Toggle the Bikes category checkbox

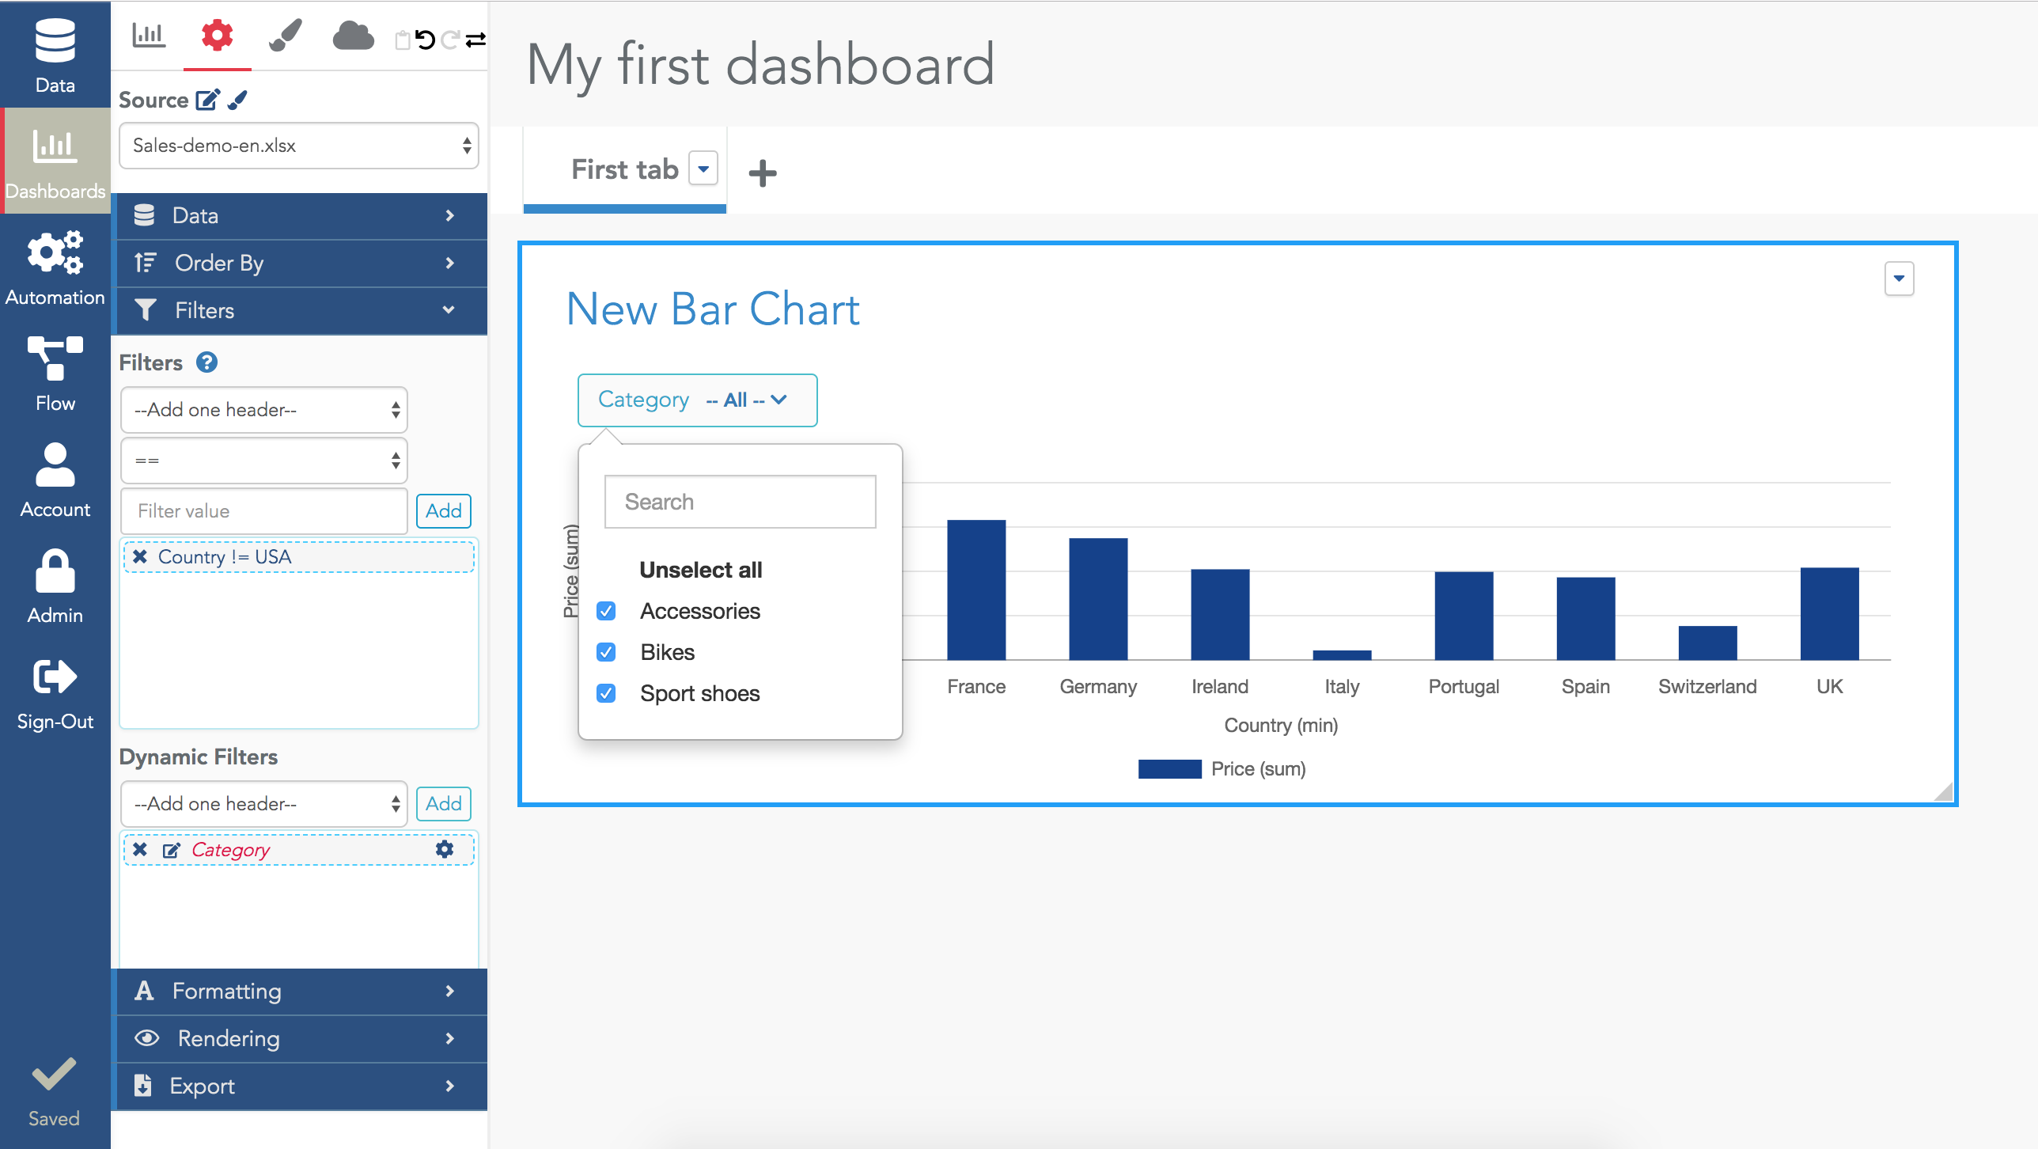(606, 650)
